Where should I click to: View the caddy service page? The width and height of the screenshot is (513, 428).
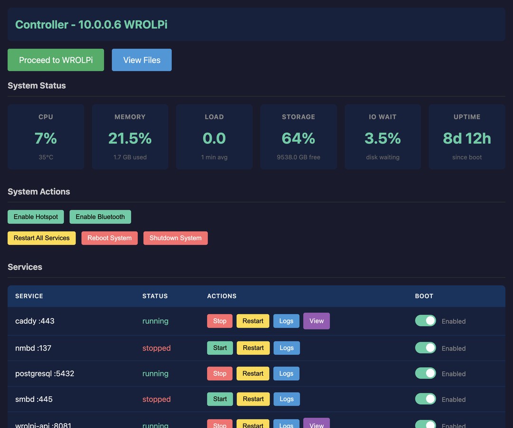(316, 321)
